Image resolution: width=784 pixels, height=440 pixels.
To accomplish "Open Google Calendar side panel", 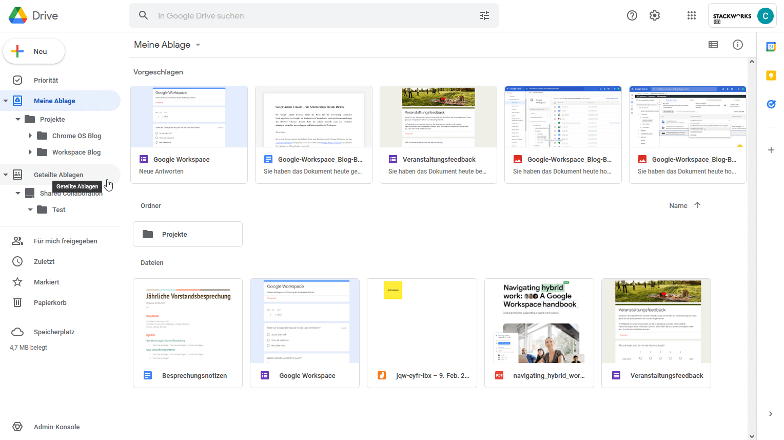I will pos(771,47).
